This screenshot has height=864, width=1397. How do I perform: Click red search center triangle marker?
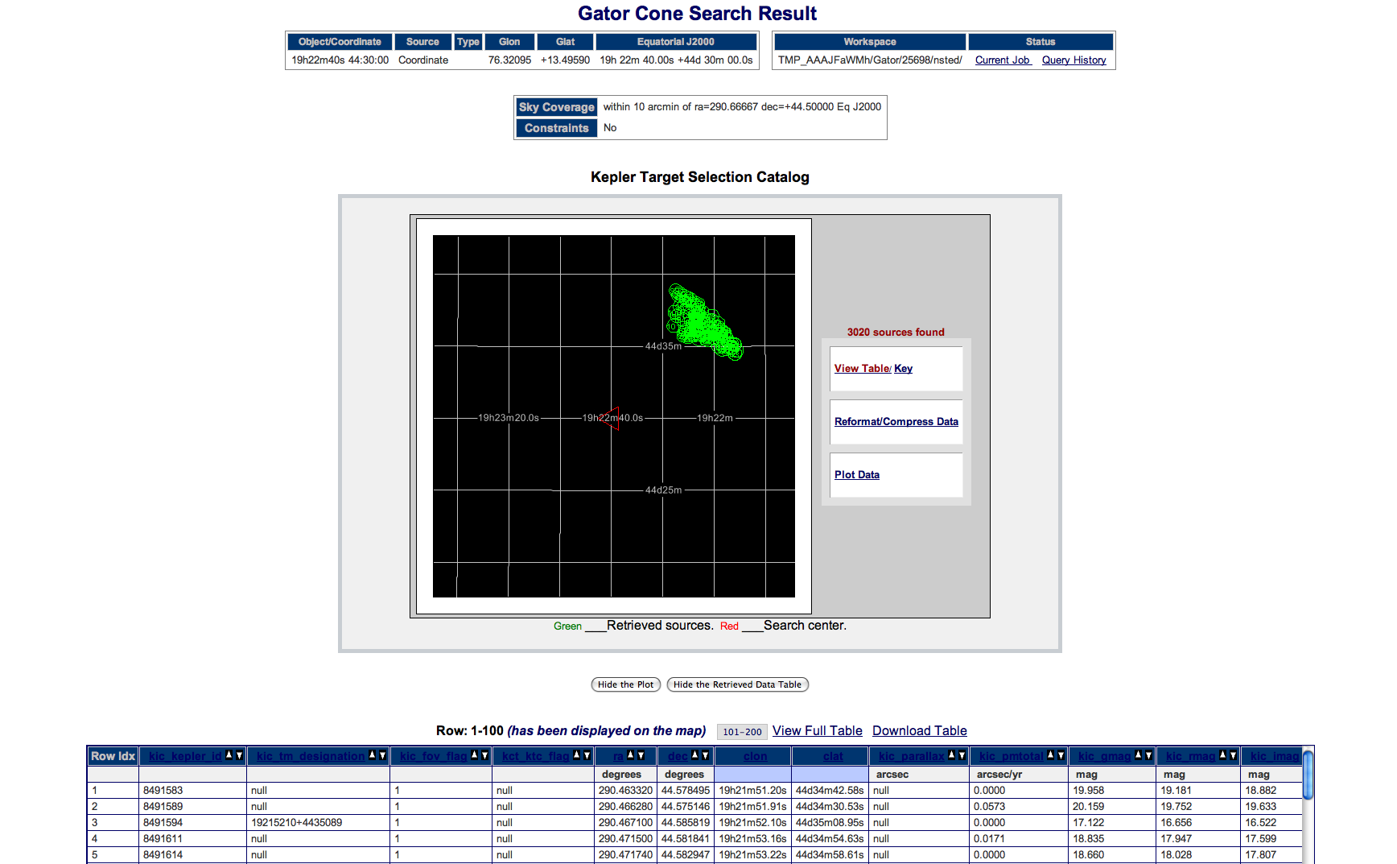pyautogui.click(x=611, y=418)
